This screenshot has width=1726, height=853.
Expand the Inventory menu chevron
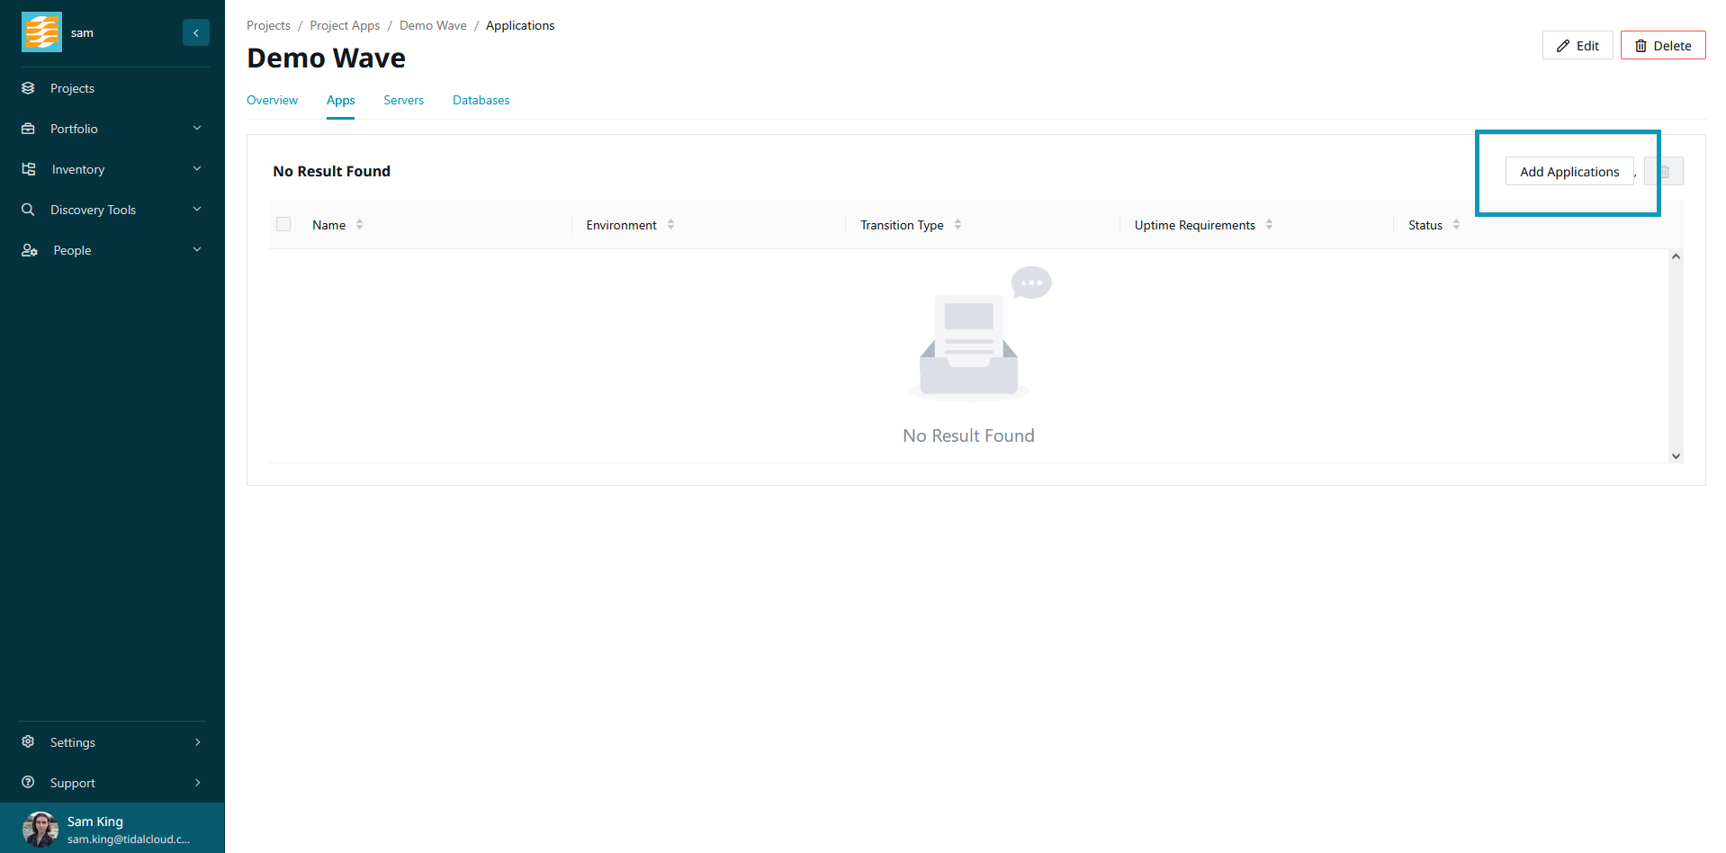(197, 169)
